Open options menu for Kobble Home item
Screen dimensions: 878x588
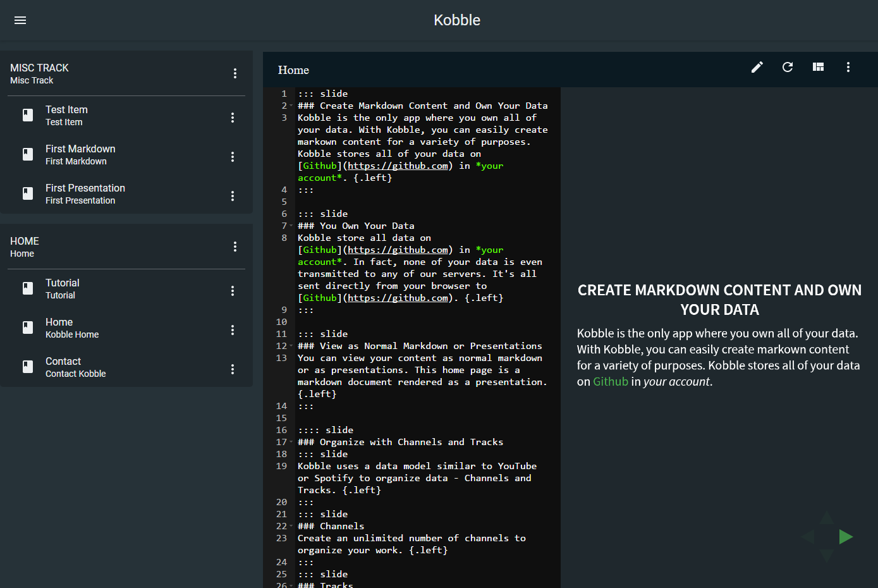(233, 330)
